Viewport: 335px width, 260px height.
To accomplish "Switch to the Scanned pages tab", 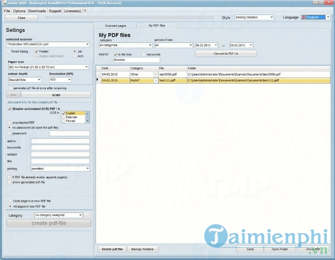I will (x=116, y=26).
